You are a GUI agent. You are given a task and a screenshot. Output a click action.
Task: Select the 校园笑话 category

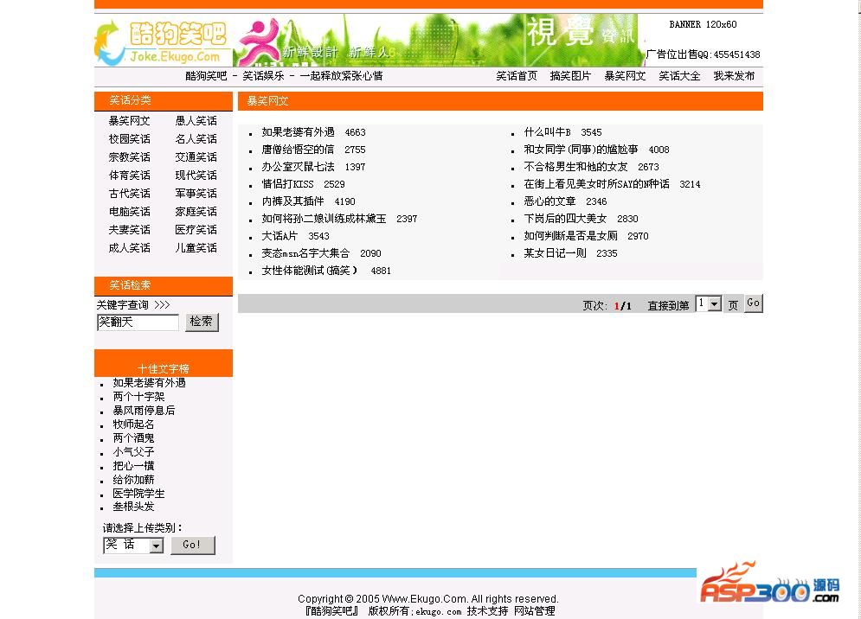129,139
